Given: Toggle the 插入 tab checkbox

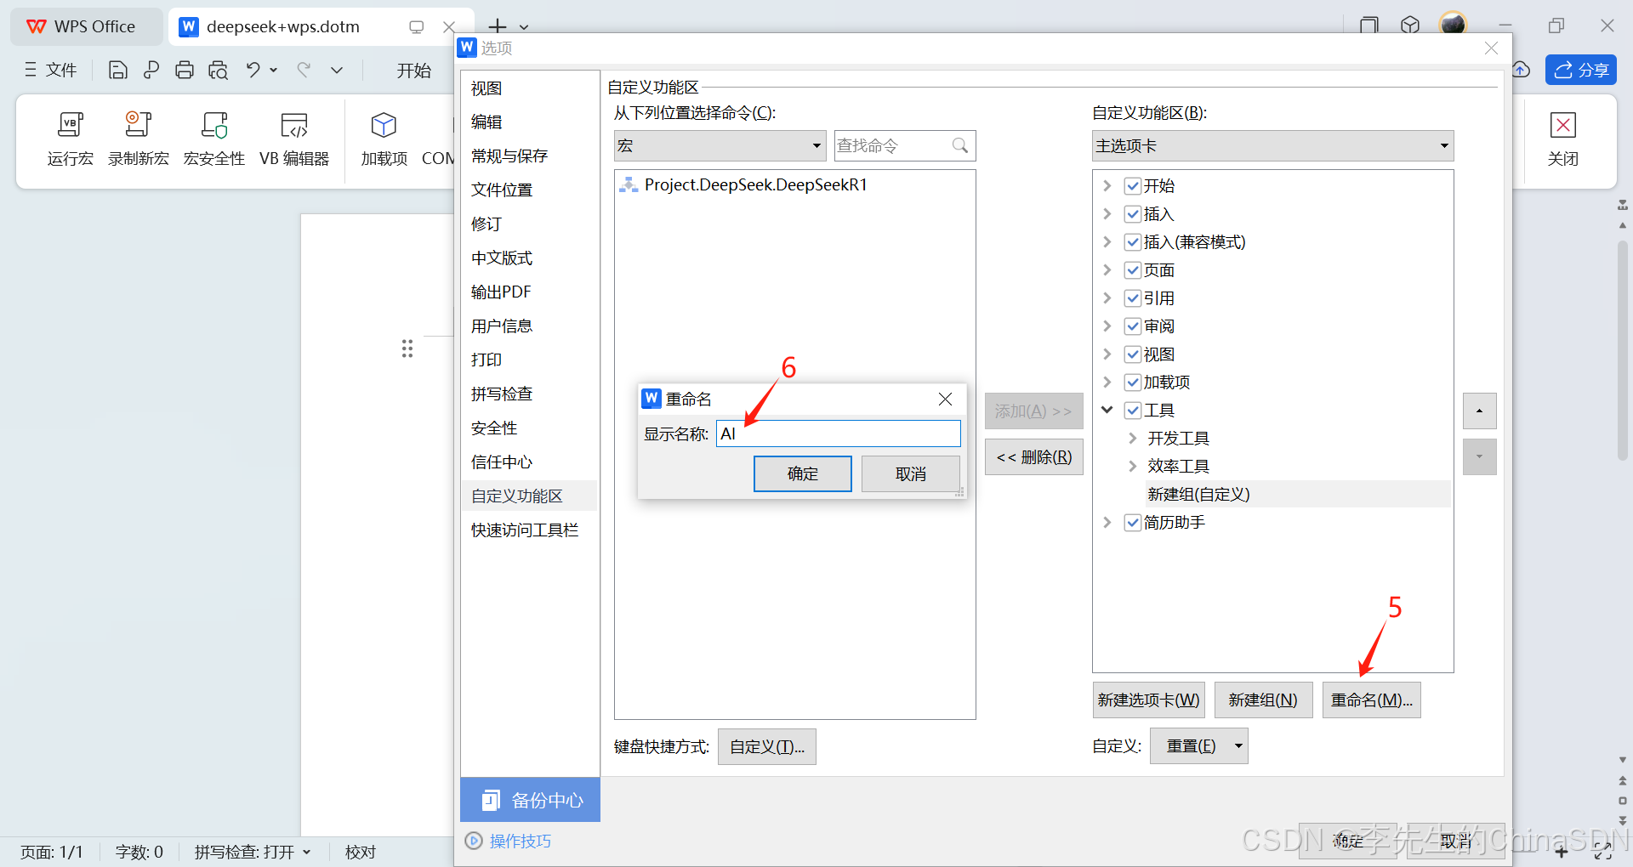Looking at the screenshot, I should point(1133,214).
